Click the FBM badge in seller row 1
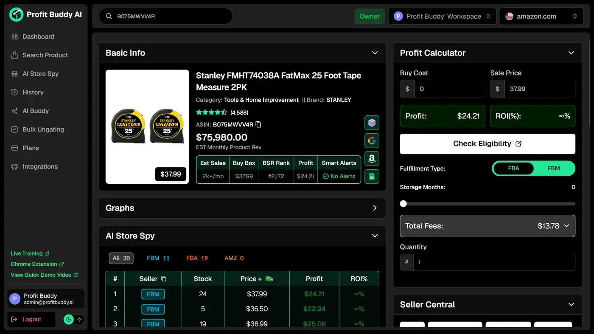Screen dimensions: 594x334 click(x=153, y=294)
